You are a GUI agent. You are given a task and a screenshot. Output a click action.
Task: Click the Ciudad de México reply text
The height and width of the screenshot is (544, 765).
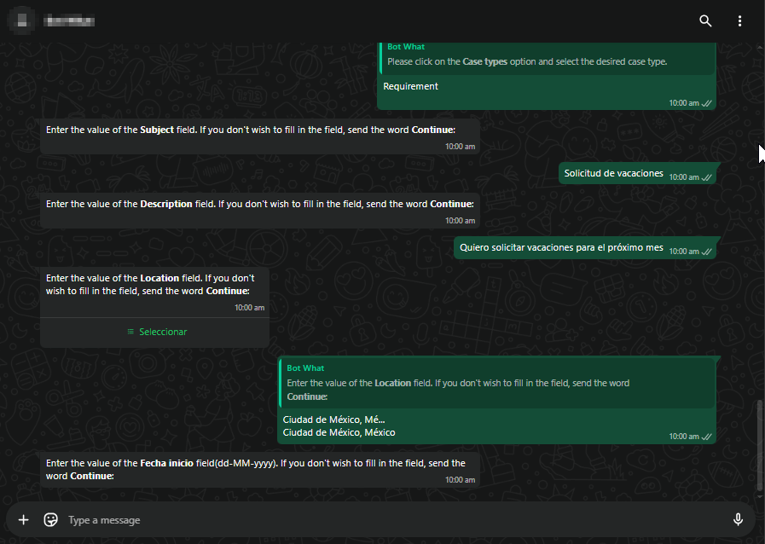coord(339,432)
